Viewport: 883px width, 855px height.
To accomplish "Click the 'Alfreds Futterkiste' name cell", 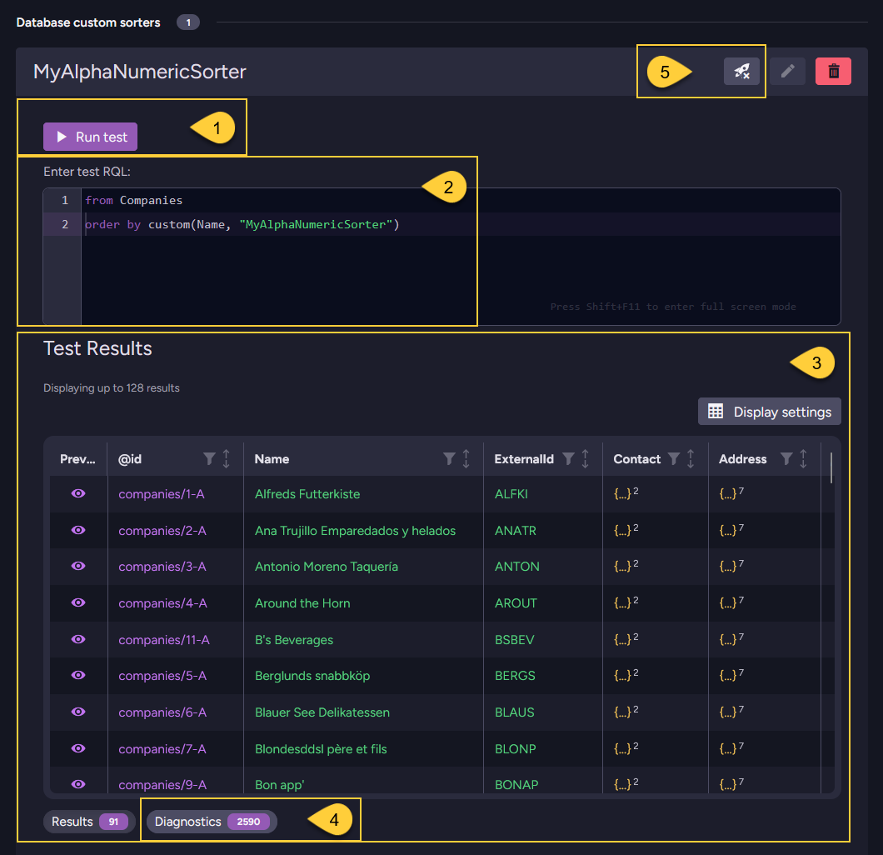I will click(x=307, y=494).
